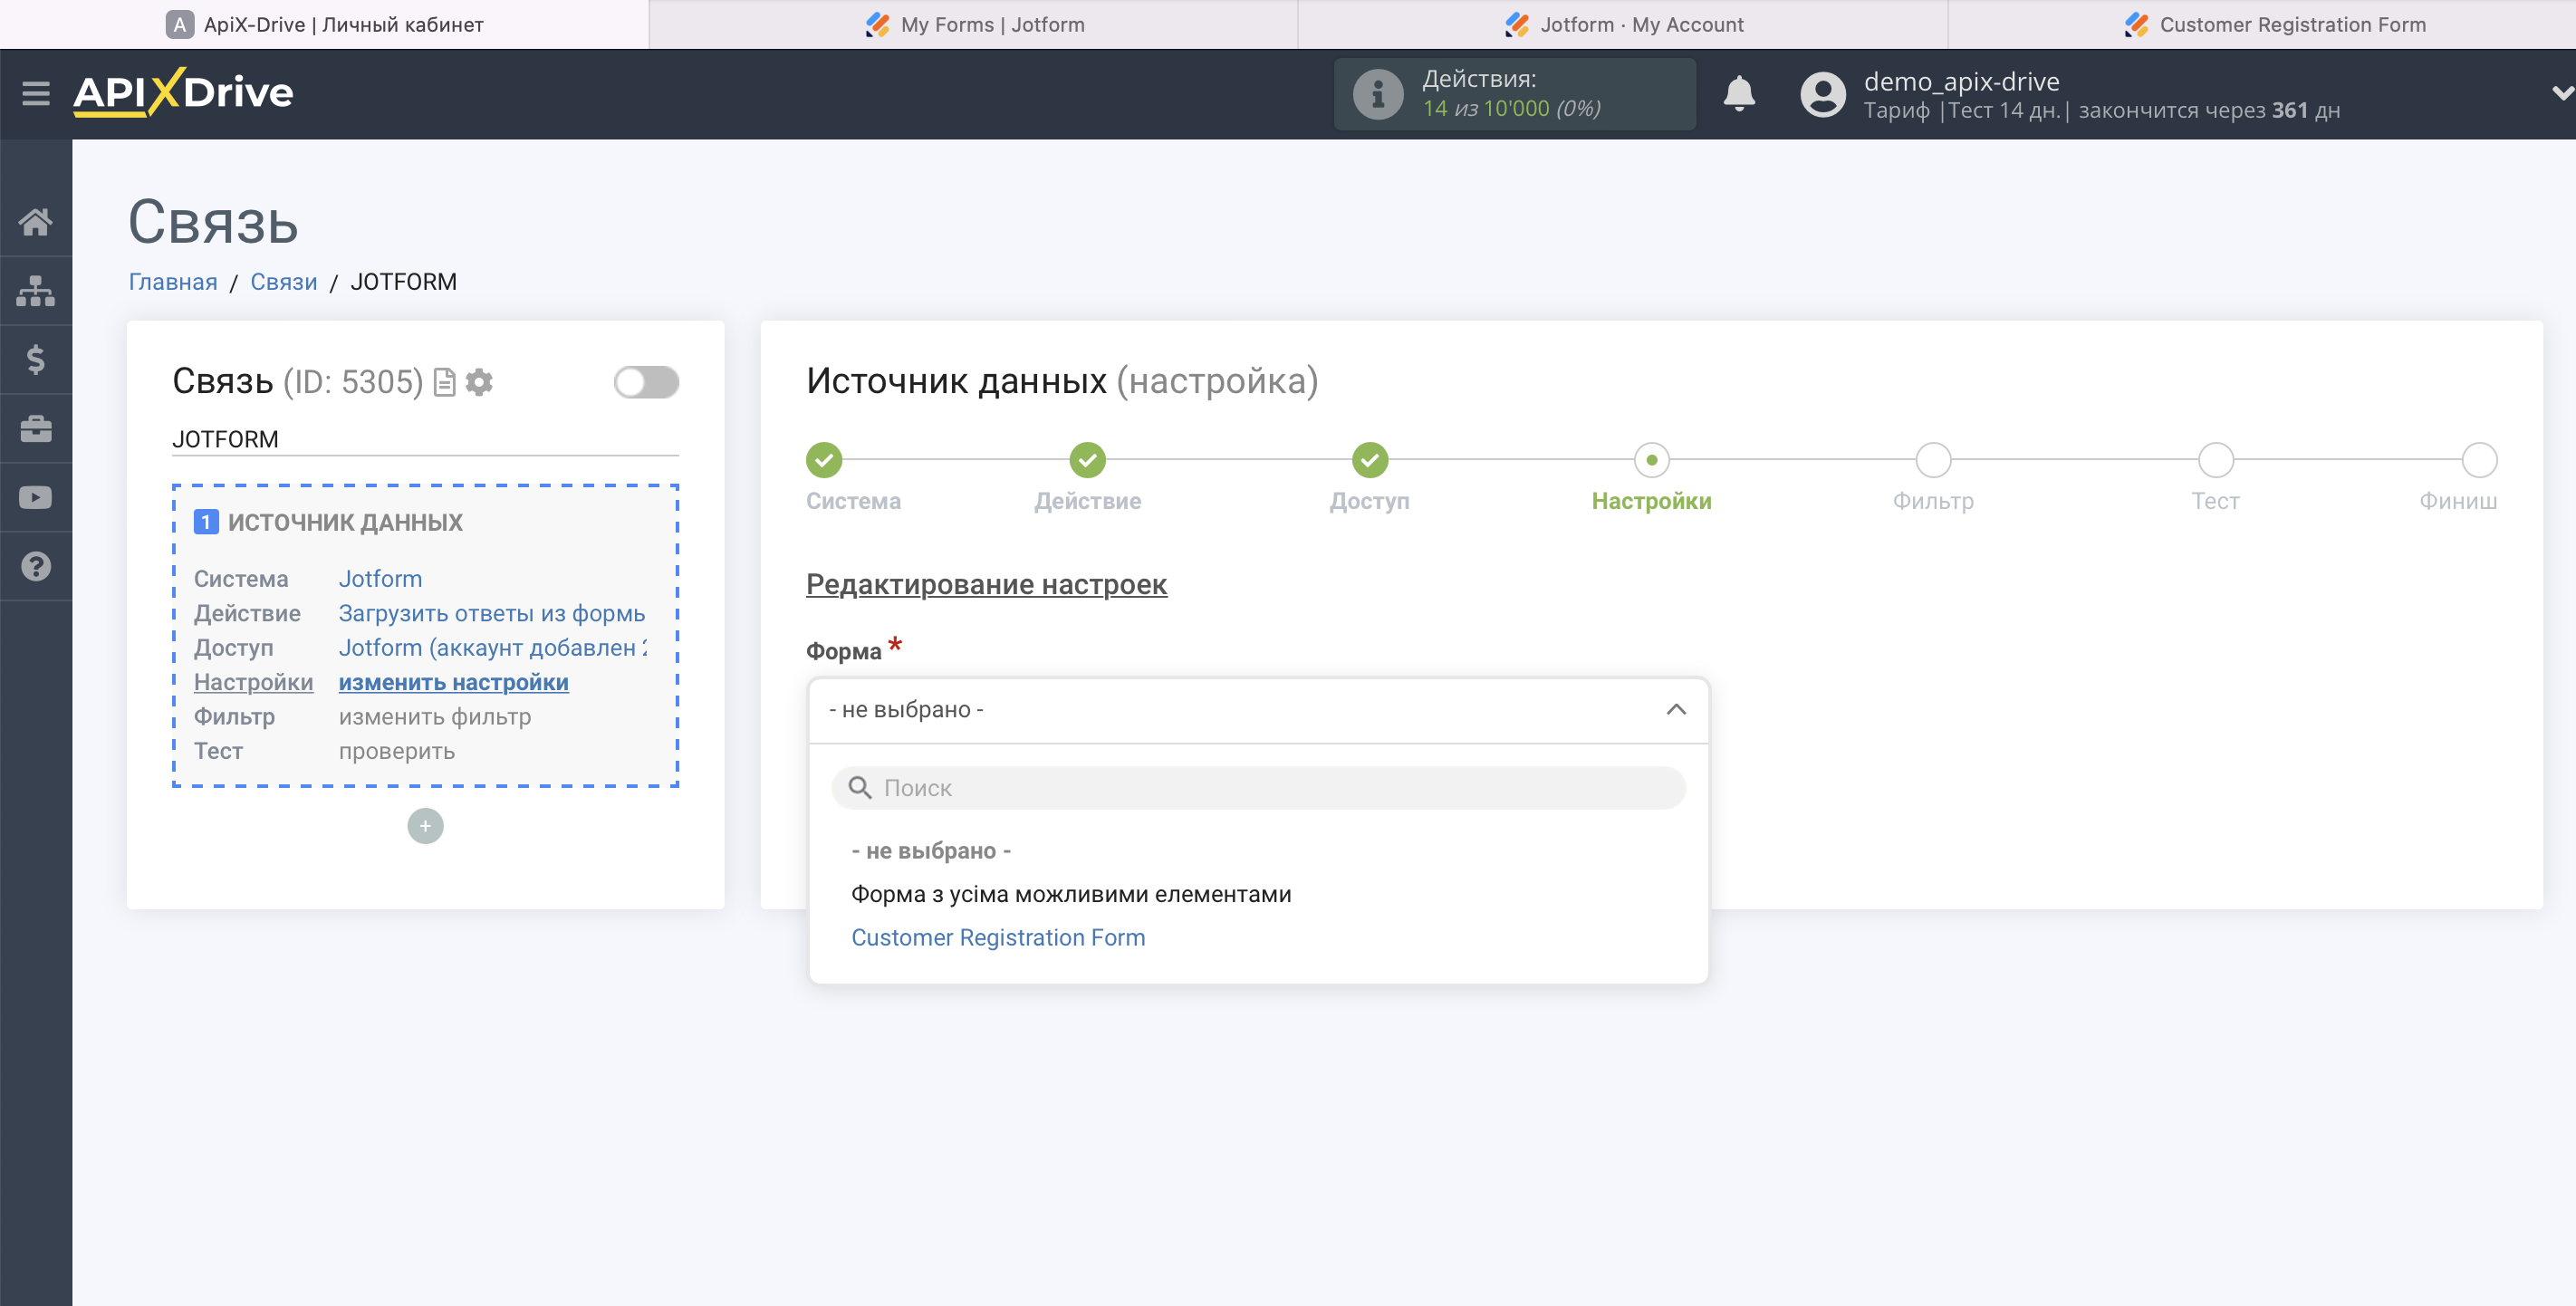Click the 'Редактирование настроек' heading

point(986,584)
